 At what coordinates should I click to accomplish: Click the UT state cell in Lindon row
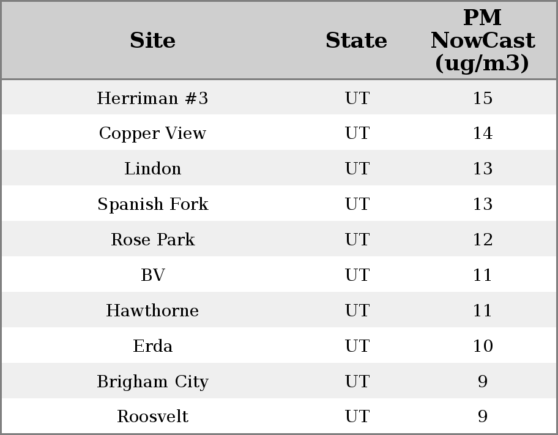coord(357,169)
